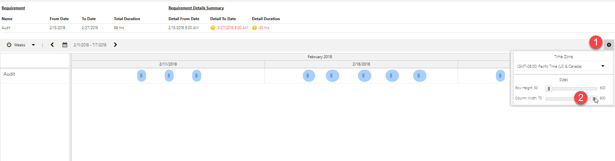Click the calendar date picker icon

pyautogui.click(x=65, y=45)
